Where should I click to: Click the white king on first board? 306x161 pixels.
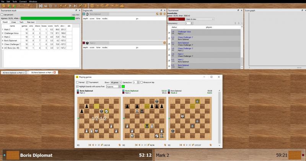(96, 131)
